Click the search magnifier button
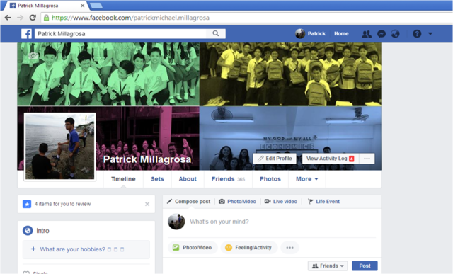Screen dimensions: 453x274 (215, 33)
